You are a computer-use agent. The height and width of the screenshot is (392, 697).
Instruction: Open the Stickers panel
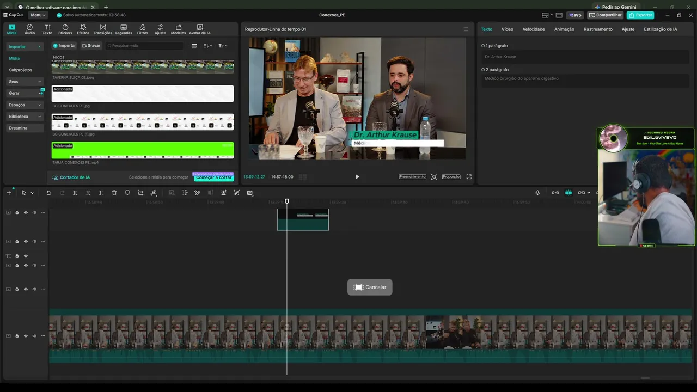coord(65,29)
